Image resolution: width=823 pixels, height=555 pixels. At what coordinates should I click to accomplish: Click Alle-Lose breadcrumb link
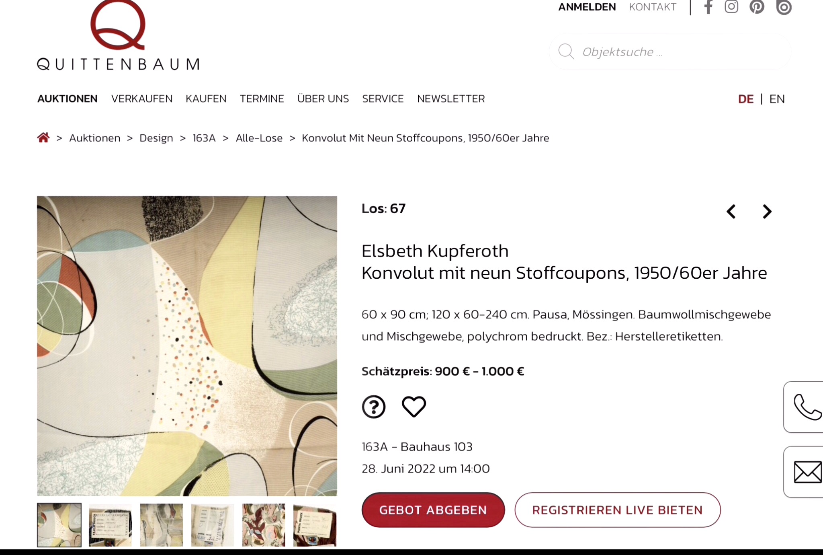pyautogui.click(x=259, y=138)
